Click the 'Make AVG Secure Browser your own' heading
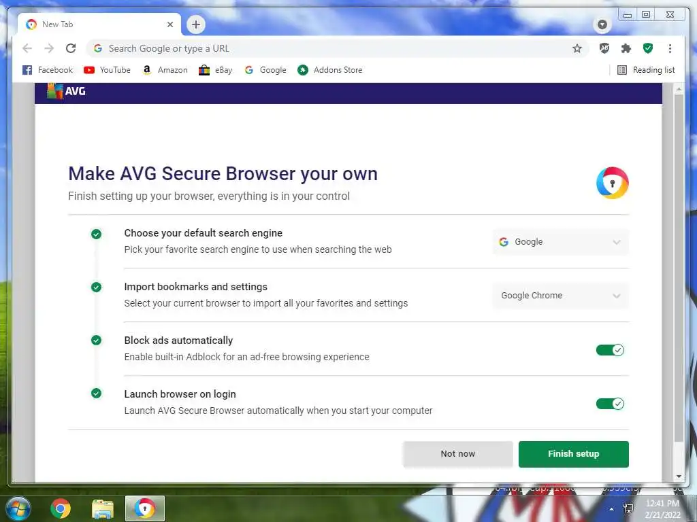Image resolution: width=697 pixels, height=522 pixels. point(223,173)
